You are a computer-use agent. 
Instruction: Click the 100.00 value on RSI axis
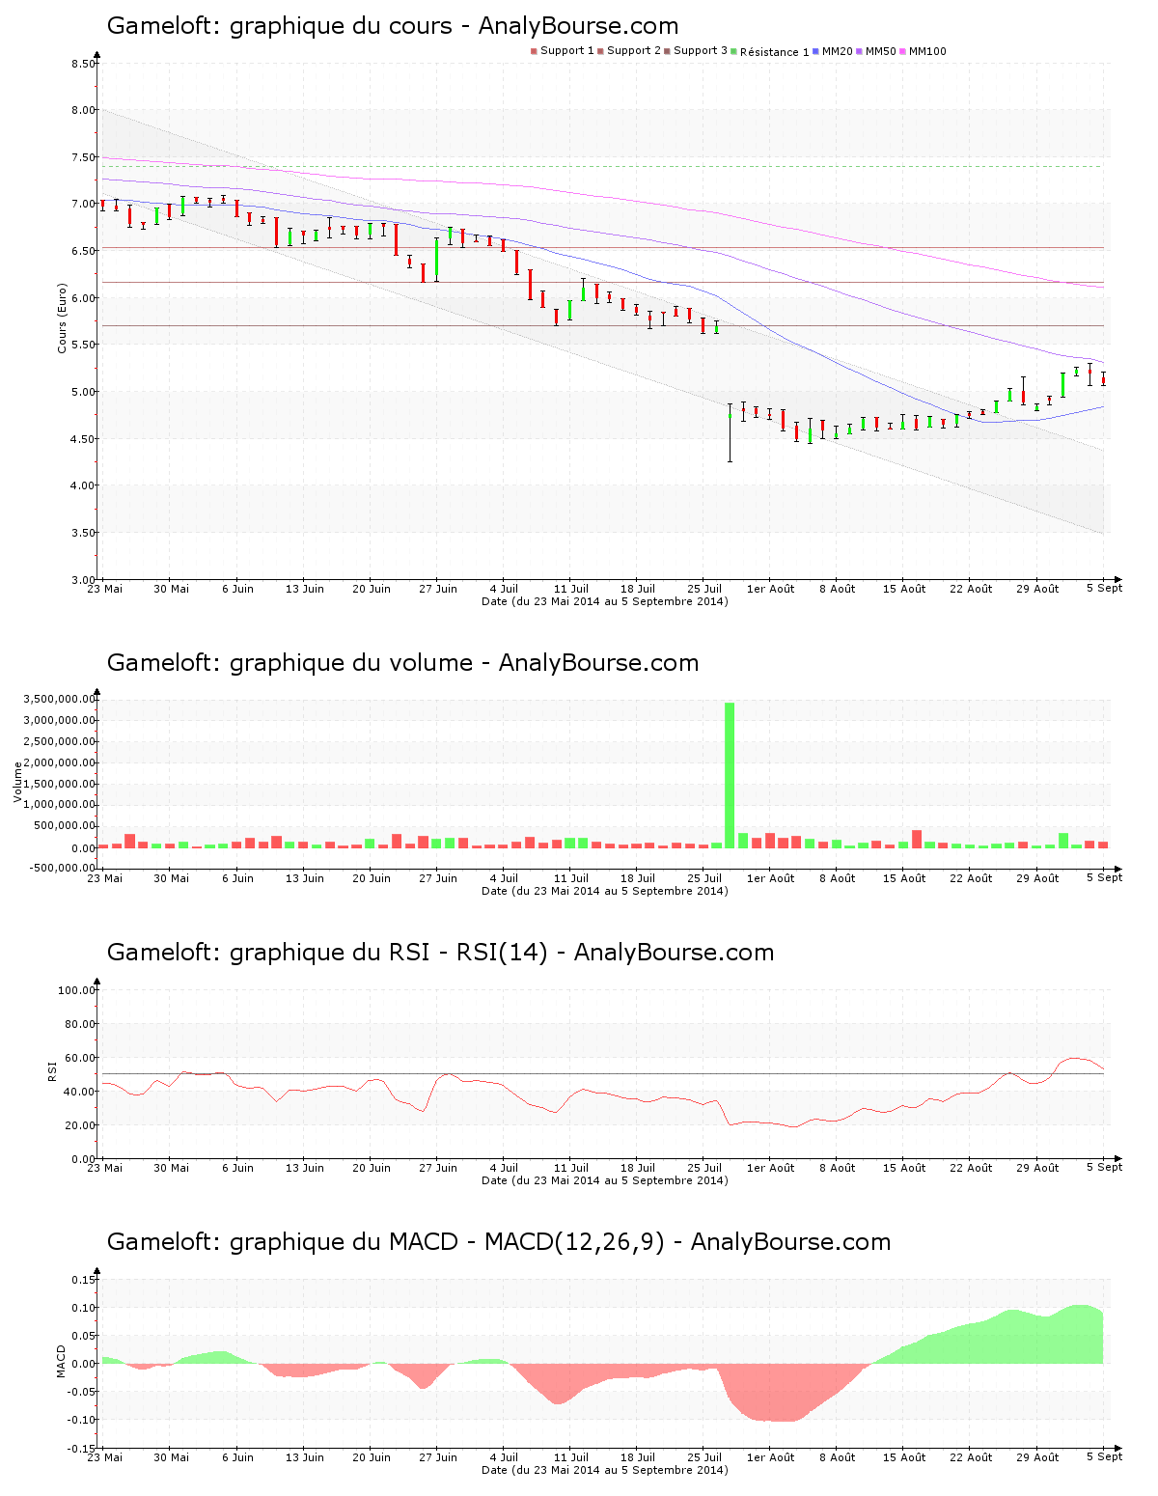[x=77, y=990]
